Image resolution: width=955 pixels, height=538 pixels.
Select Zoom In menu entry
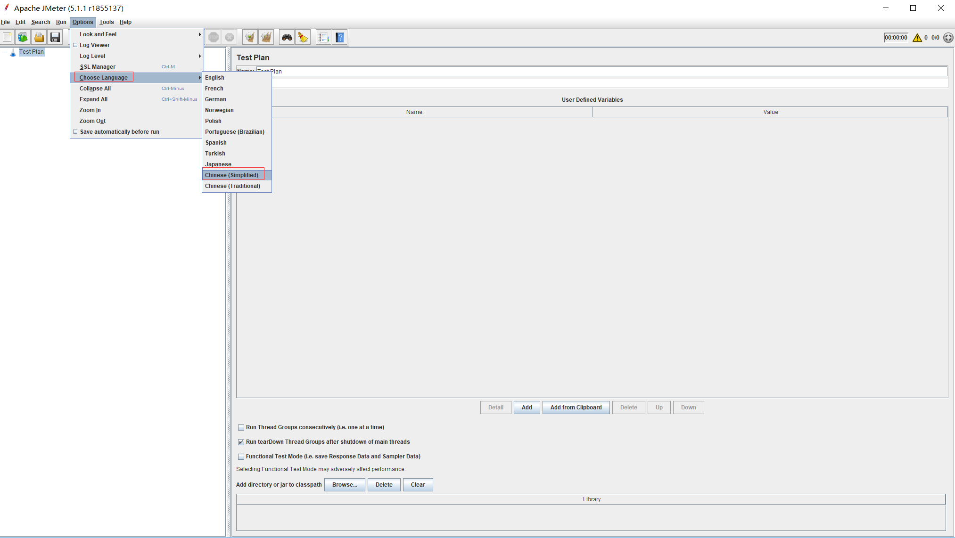137,110
